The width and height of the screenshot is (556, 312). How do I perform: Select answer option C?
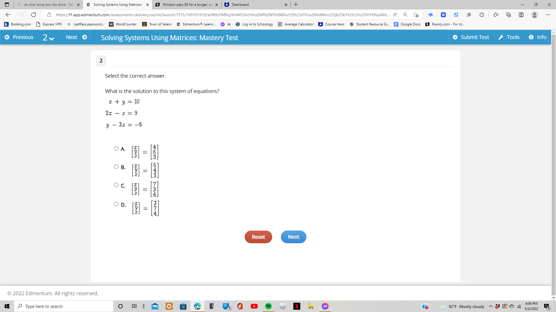click(x=116, y=185)
